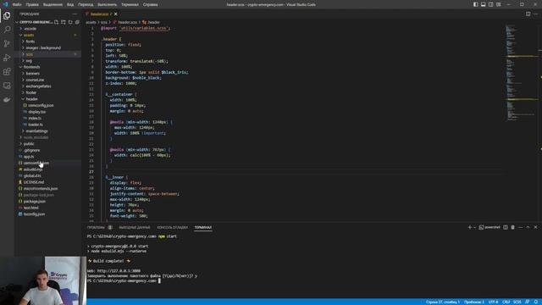The image size is (542, 305).
Task: Open customize layout icon in title bar
Action: (x=499, y=4)
